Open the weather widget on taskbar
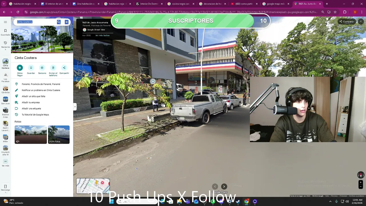Screen dimensions: 366x206 tap(13, 201)
